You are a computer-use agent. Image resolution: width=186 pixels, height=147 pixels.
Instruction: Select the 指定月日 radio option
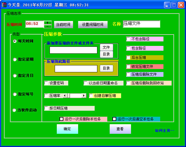coord(15,76)
